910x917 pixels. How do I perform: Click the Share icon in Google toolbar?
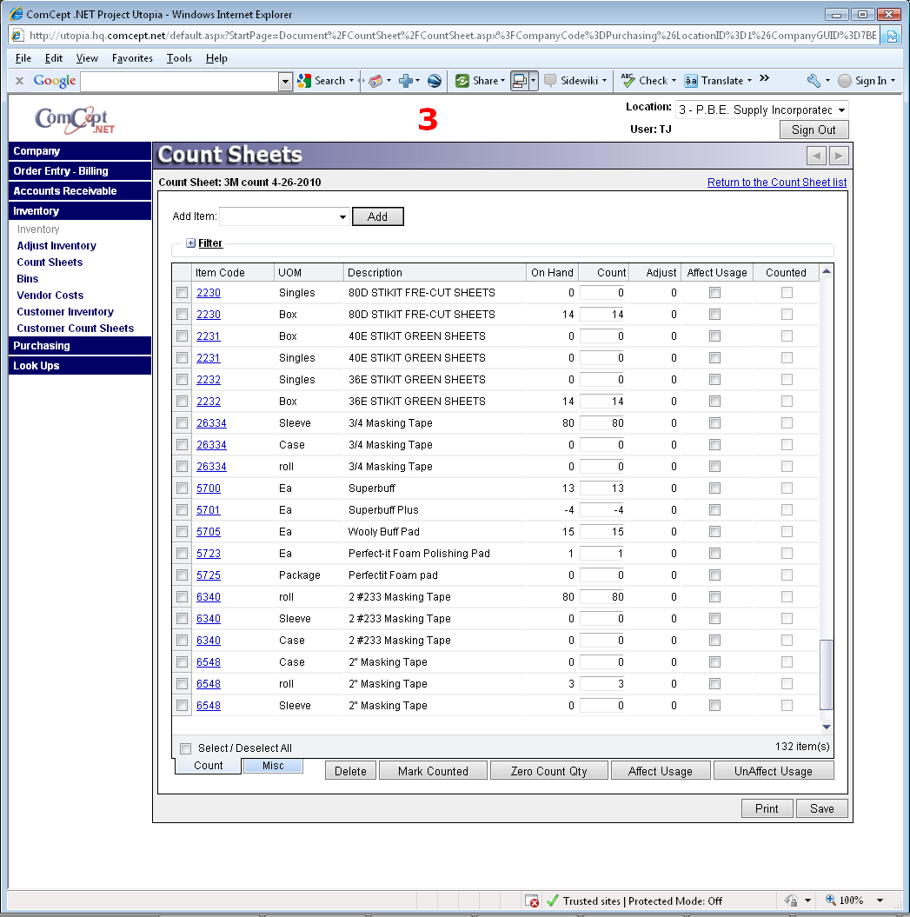462,81
